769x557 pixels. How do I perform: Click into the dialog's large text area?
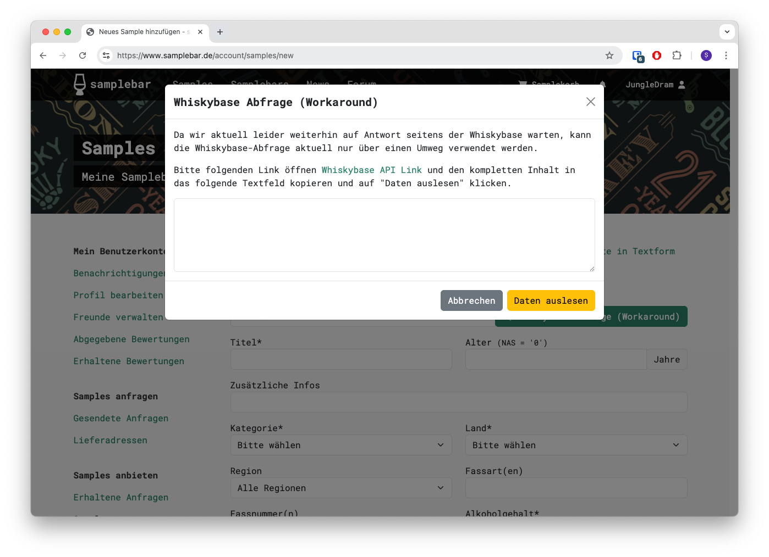click(x=384, y=235)
